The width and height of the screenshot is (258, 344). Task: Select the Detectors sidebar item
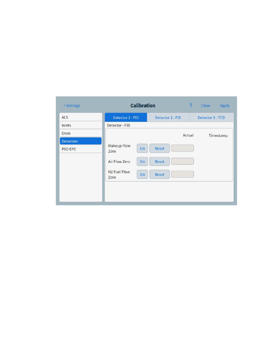click(81, 141)
